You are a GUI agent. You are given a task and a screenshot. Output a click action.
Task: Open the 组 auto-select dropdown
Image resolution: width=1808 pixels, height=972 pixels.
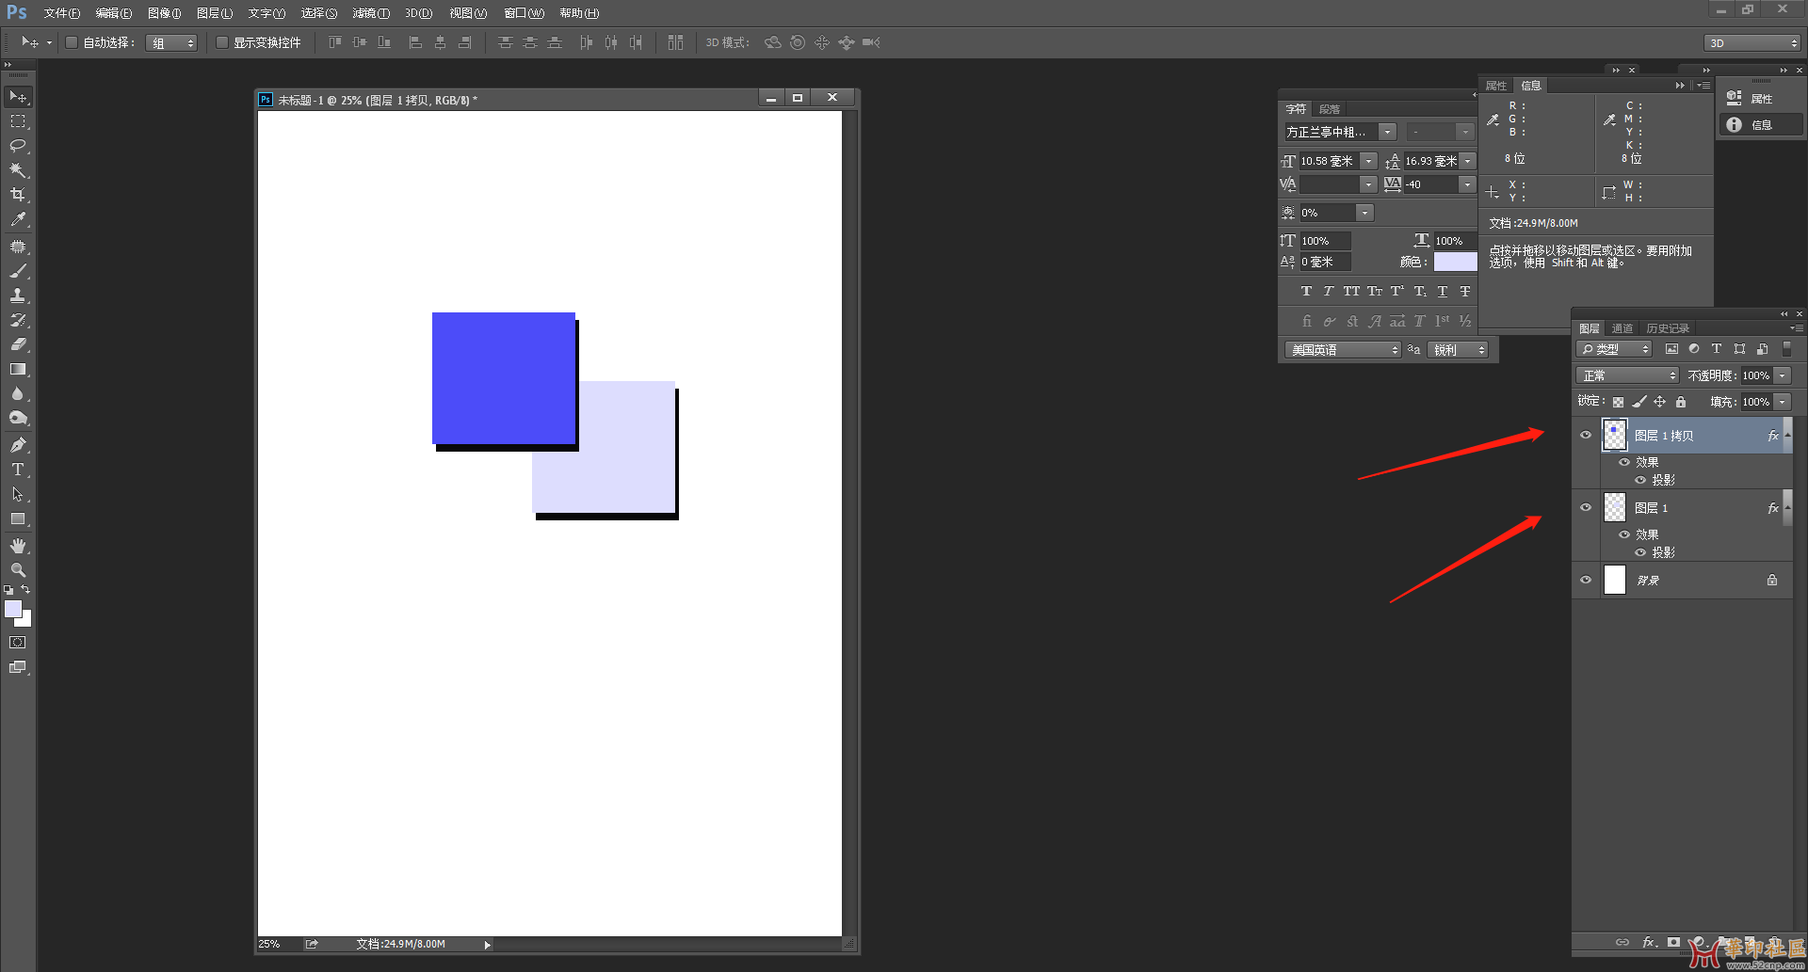tap(171, 43)
